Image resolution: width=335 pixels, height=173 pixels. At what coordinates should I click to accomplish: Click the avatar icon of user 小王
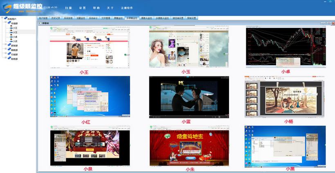point(11,27)
